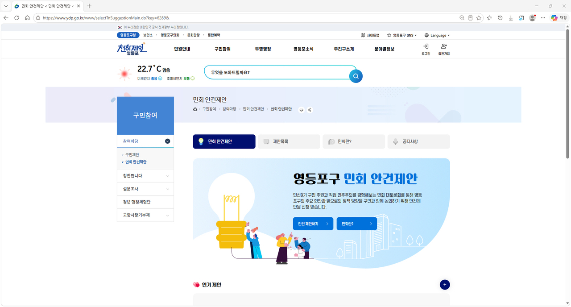Viewport: 571px width, 307px height.
Task: Select the 민회 안건제안 browser tab
Action: pyautogui.click(x=47, y=6)
